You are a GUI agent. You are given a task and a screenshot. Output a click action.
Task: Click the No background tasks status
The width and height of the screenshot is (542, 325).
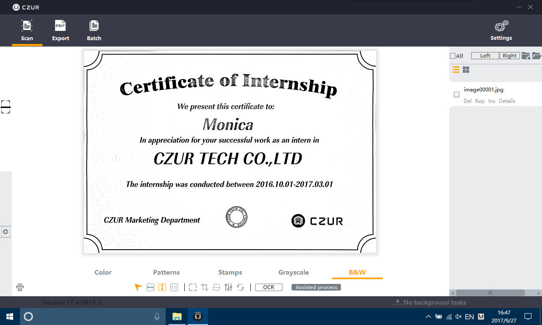(x=430, y=303)
